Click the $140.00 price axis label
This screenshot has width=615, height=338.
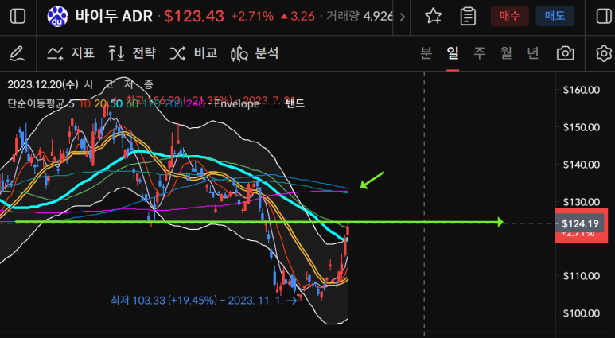[x=582, y=165]
